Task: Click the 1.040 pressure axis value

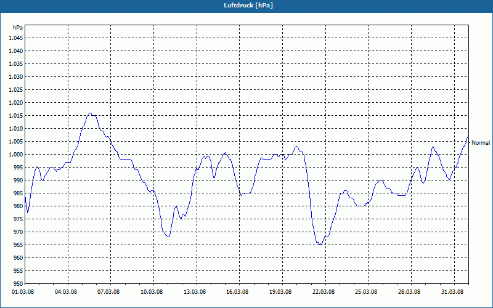Action: [16, 51]
